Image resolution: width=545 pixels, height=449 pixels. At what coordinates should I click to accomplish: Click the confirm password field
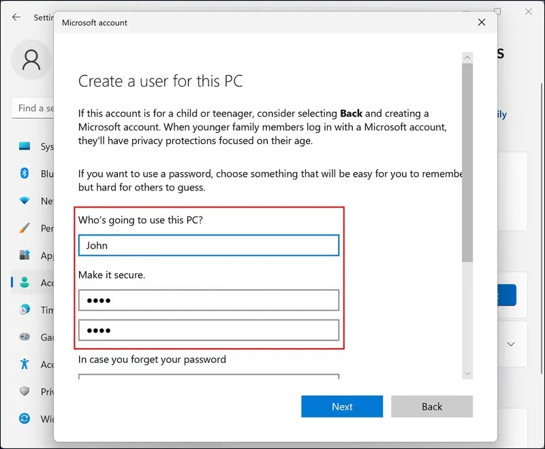point(208,330)
